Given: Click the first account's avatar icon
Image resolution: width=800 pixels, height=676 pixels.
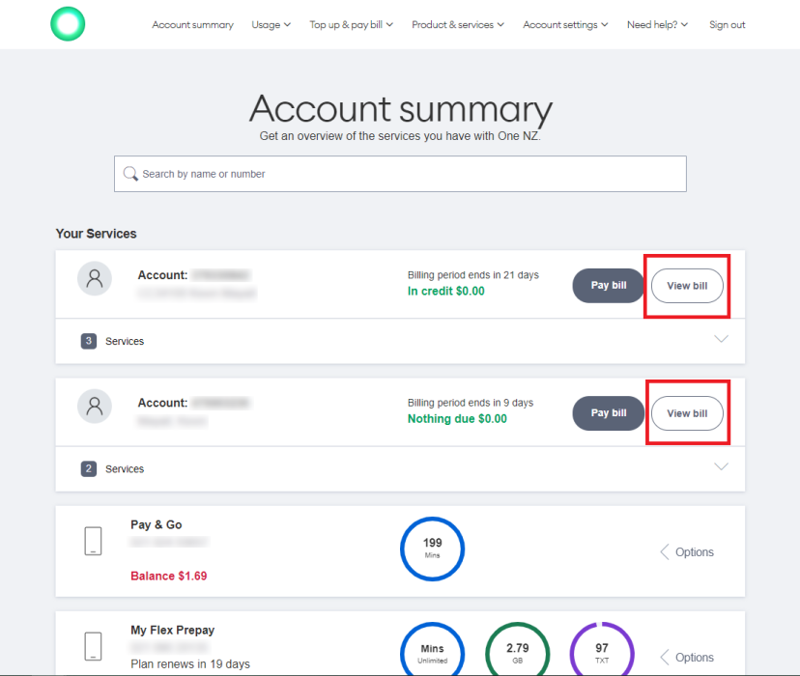Looking at the screenshot, I should [94, 278].
